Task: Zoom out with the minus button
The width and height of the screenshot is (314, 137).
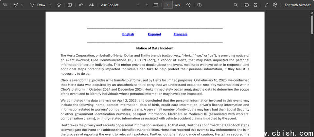Action: pos(138,5)
